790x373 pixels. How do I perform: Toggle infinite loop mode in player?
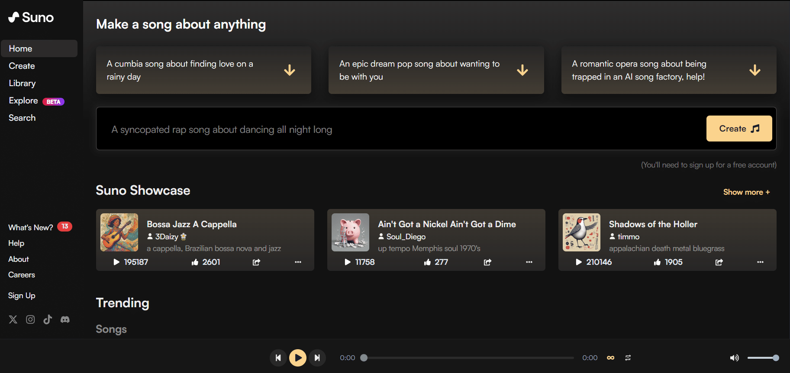point(611,358)
